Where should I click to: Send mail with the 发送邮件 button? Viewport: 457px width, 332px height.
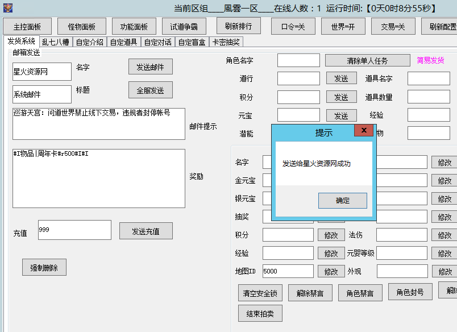[x=152, y=66]
